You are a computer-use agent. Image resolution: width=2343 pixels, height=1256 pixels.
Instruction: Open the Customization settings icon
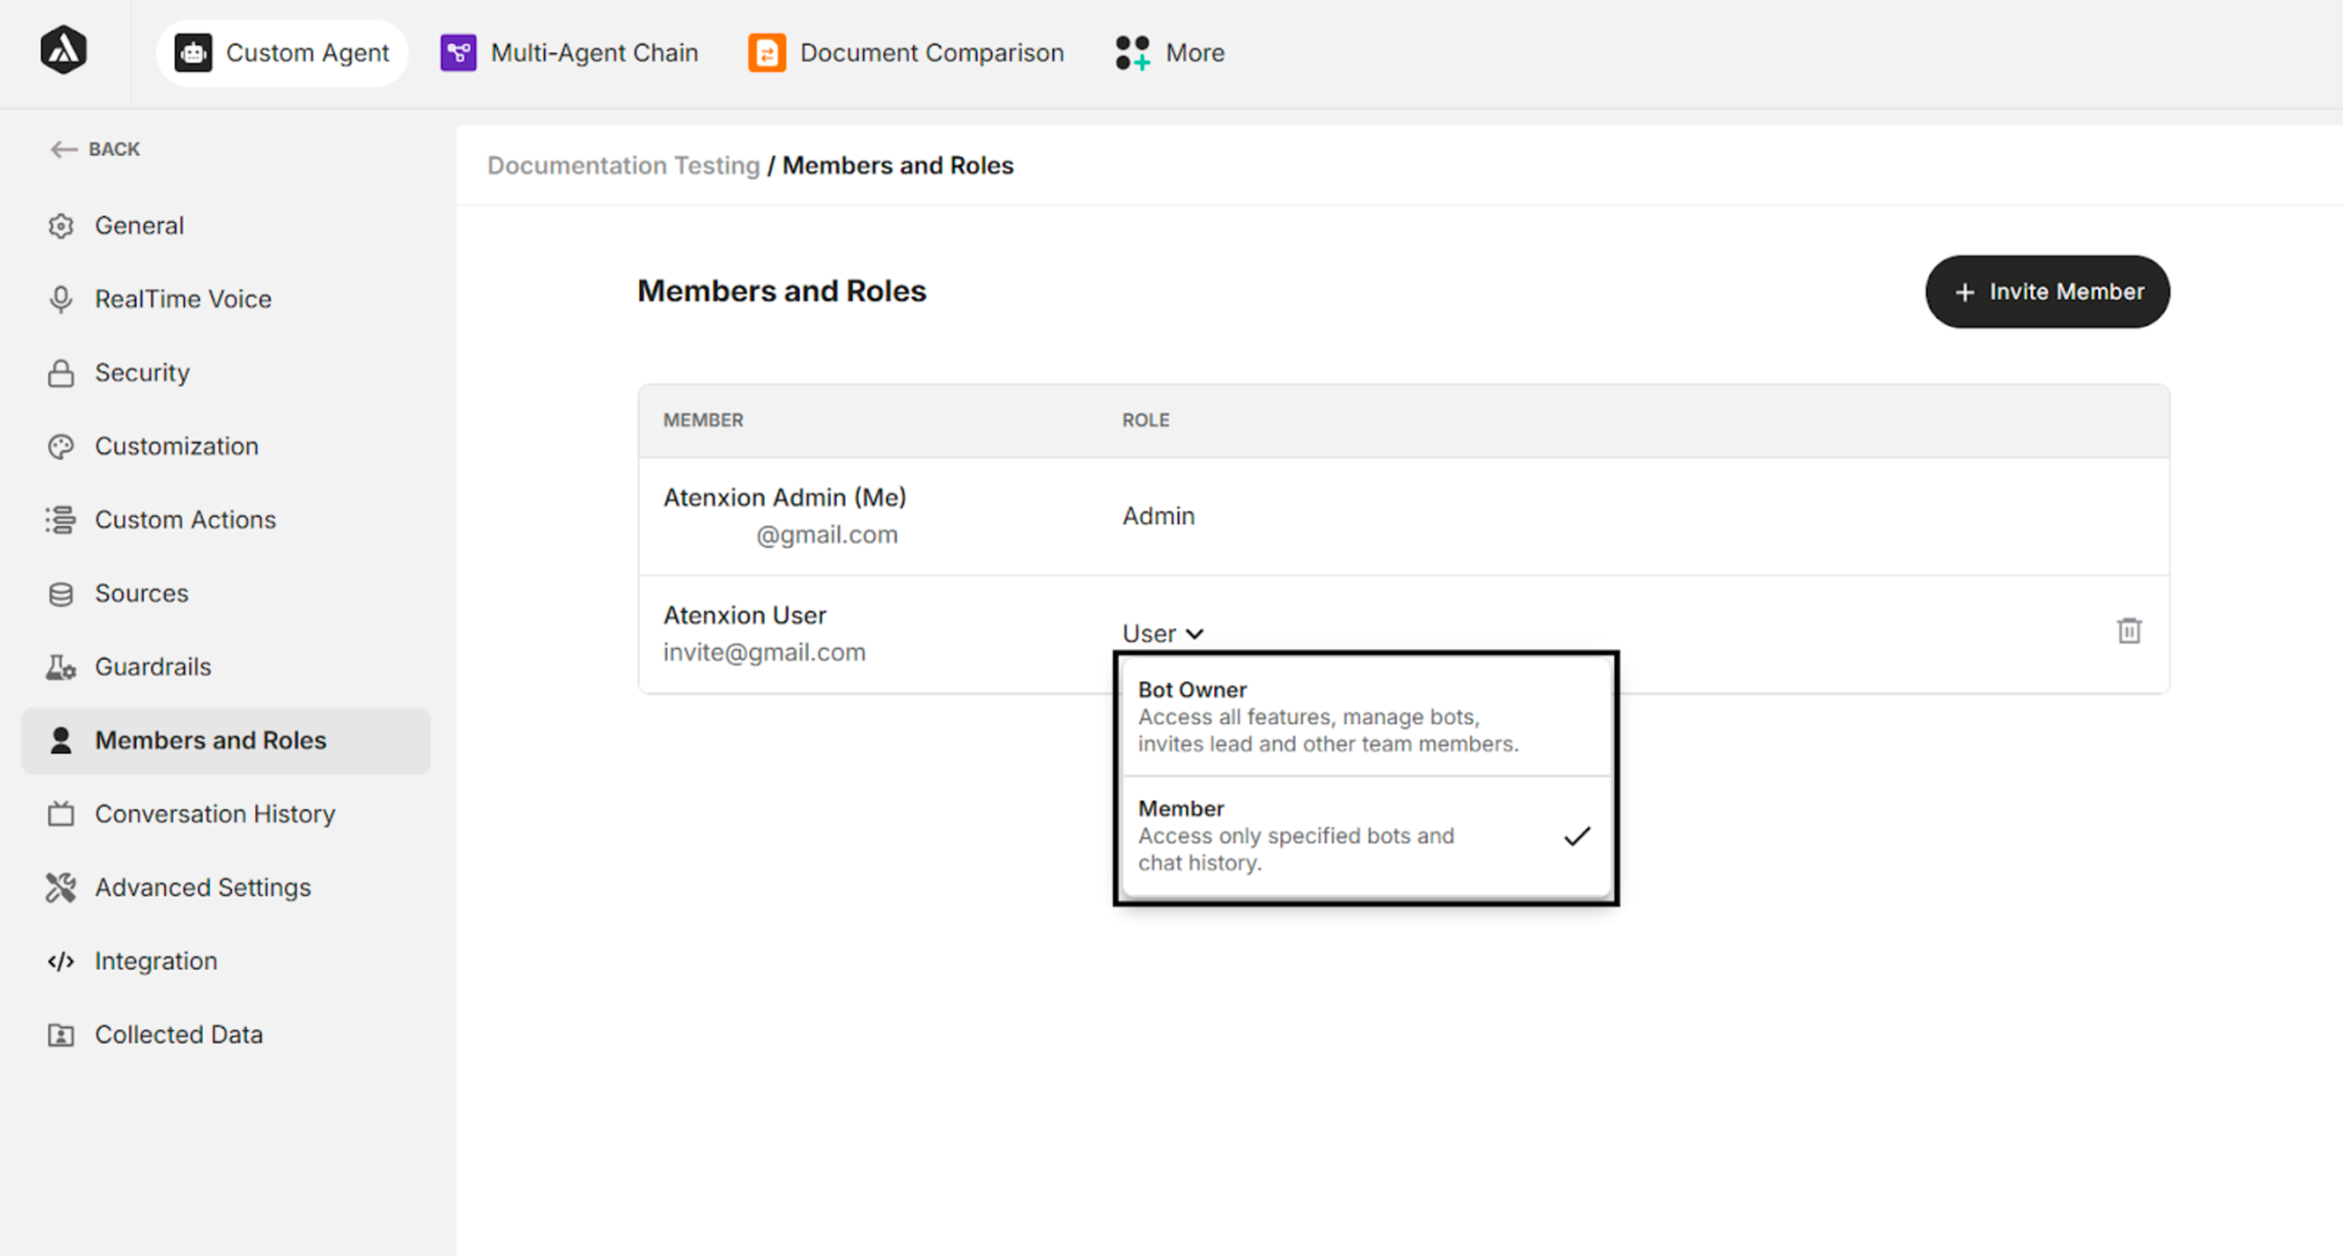[x=60, y=446]
